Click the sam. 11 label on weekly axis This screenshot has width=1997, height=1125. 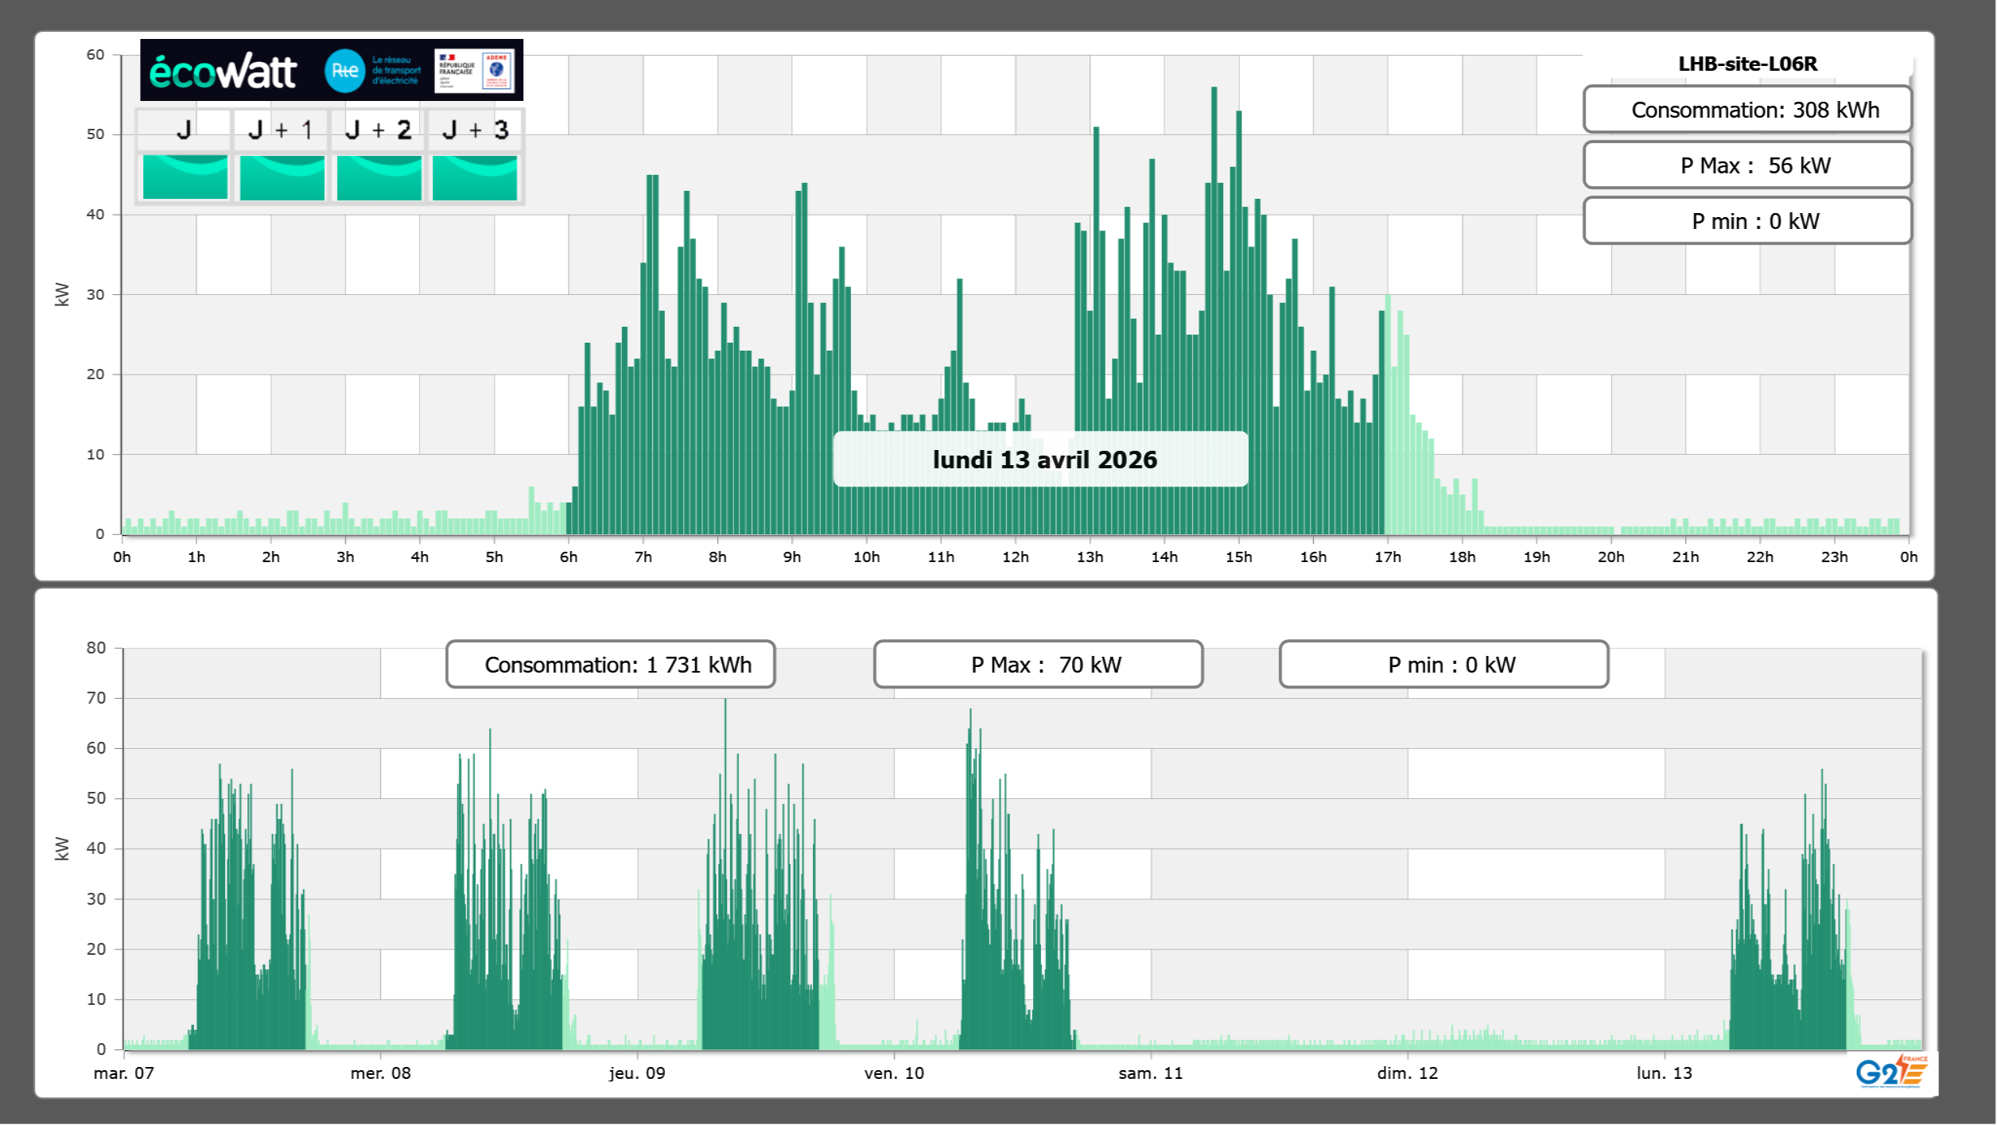(1150, 1073)
